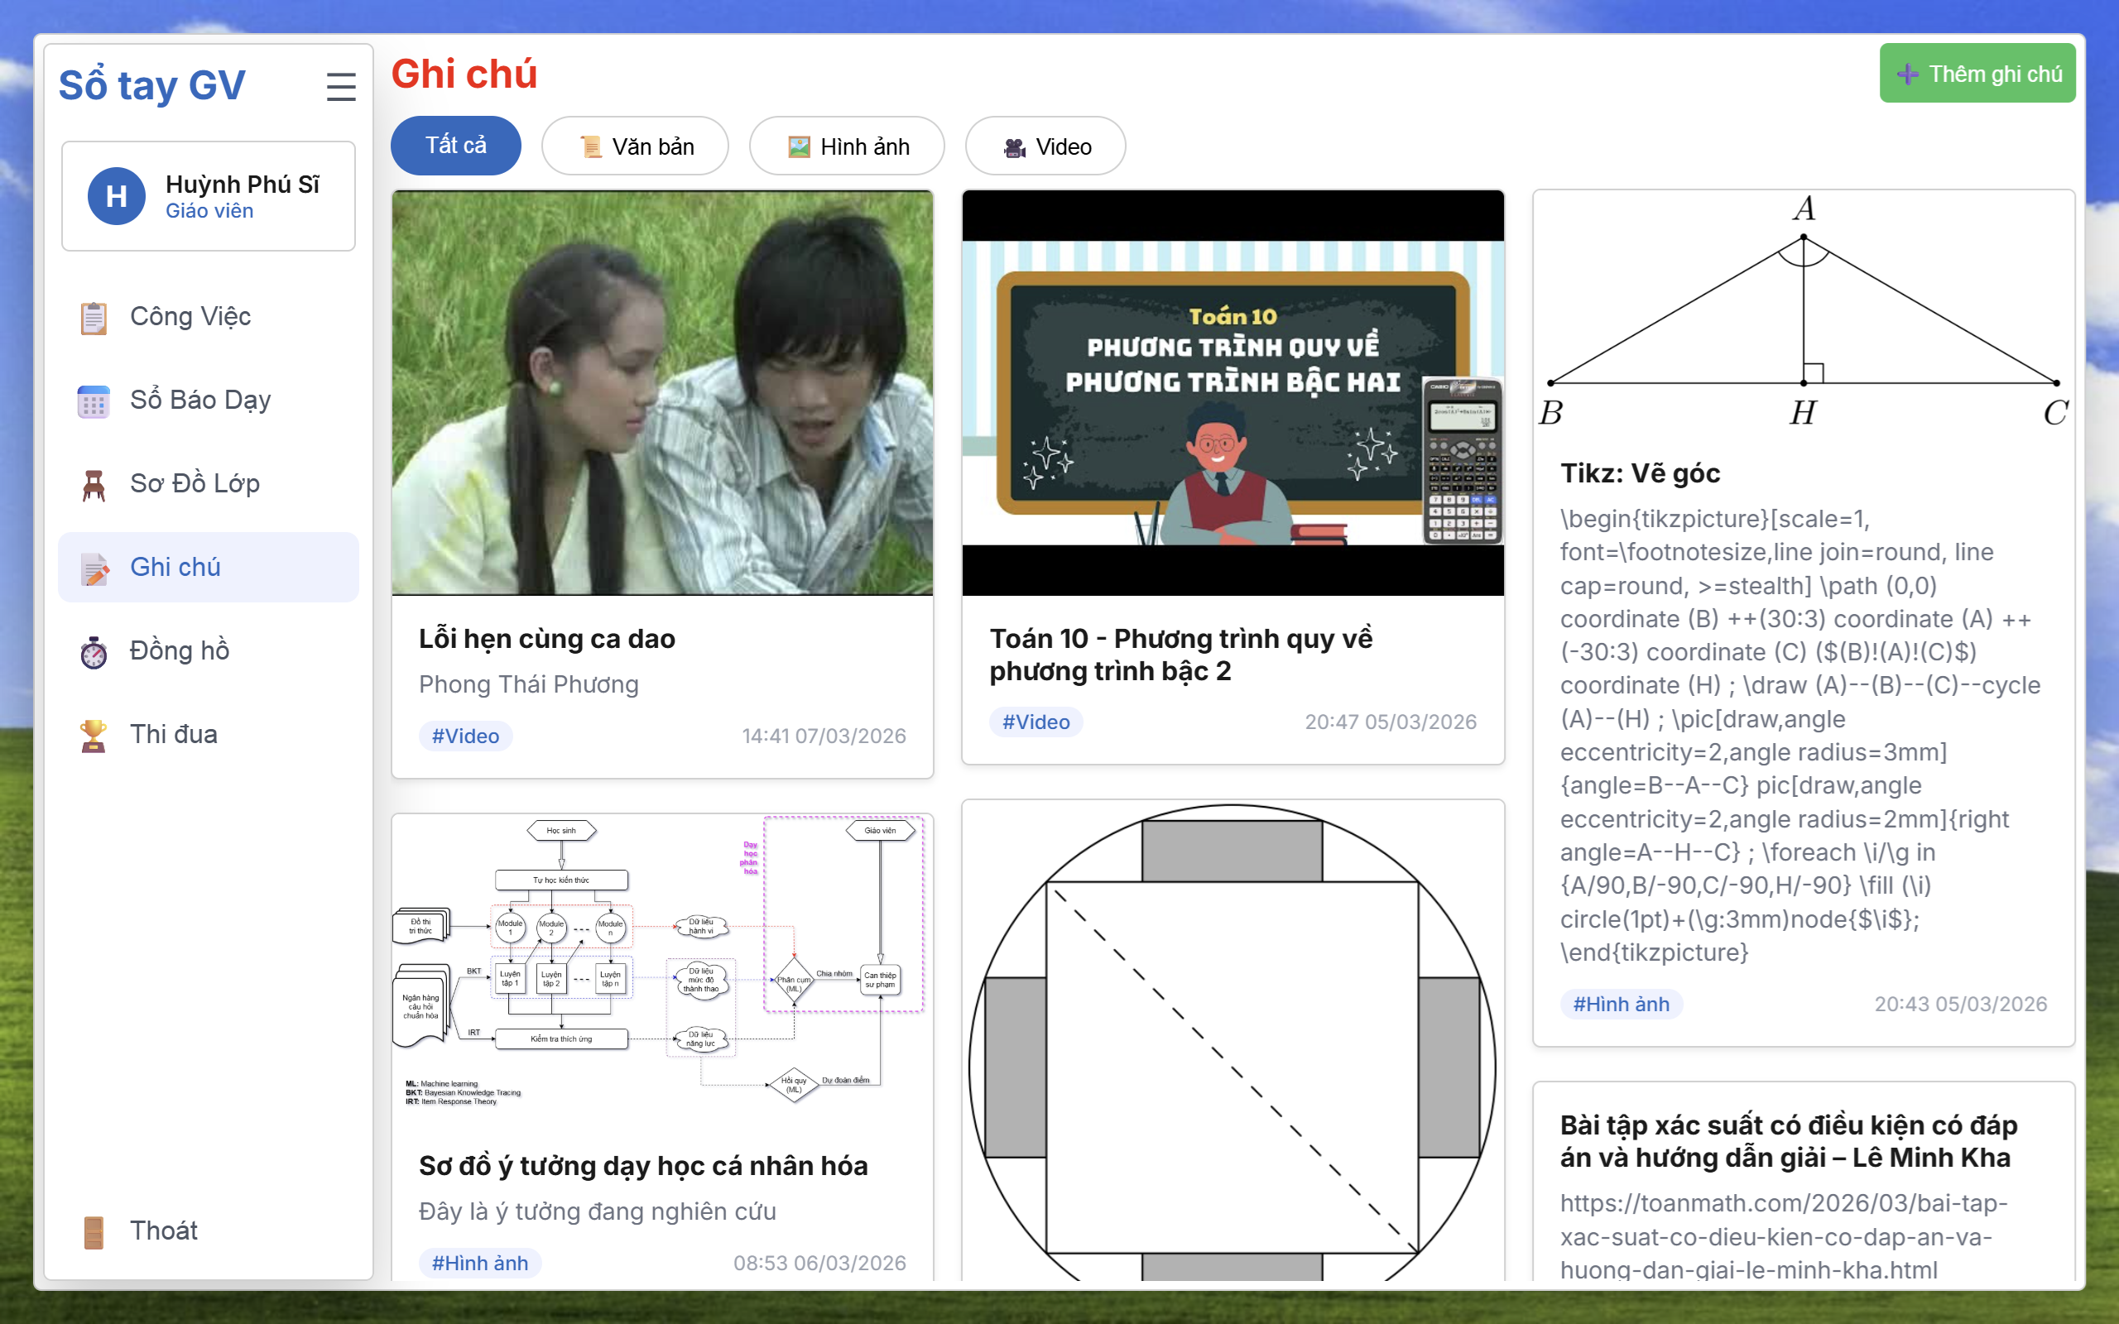Open teacher profile Huỳnh Phú Sĩ
This screenshot has height=1324, width=2119.
pos(208,195)
